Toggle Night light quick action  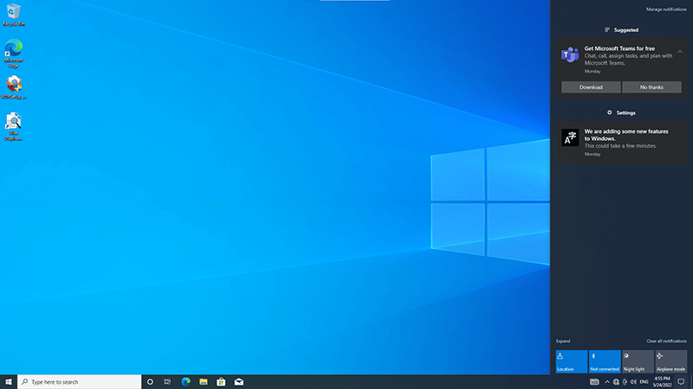[x=638, y=361]
